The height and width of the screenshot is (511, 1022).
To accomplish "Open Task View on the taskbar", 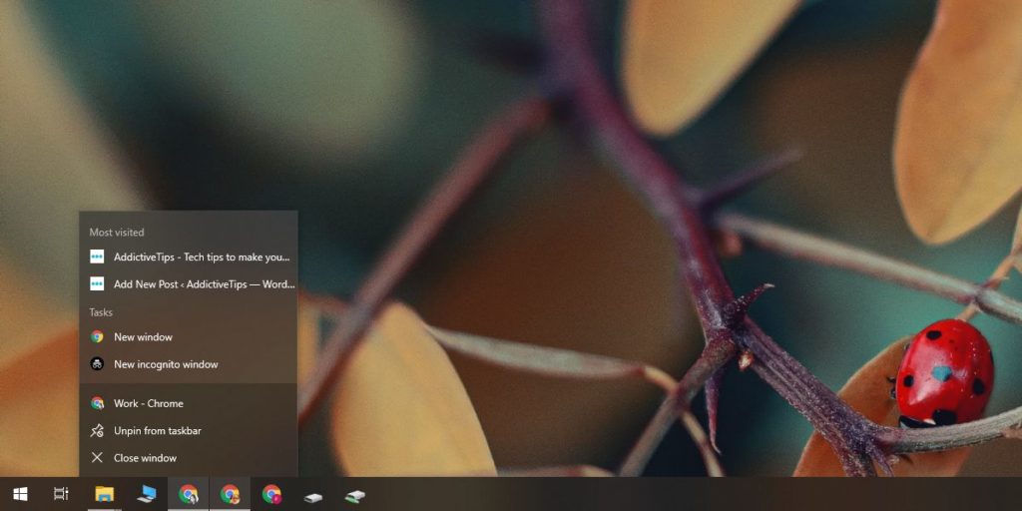I will tap(61, 495).
